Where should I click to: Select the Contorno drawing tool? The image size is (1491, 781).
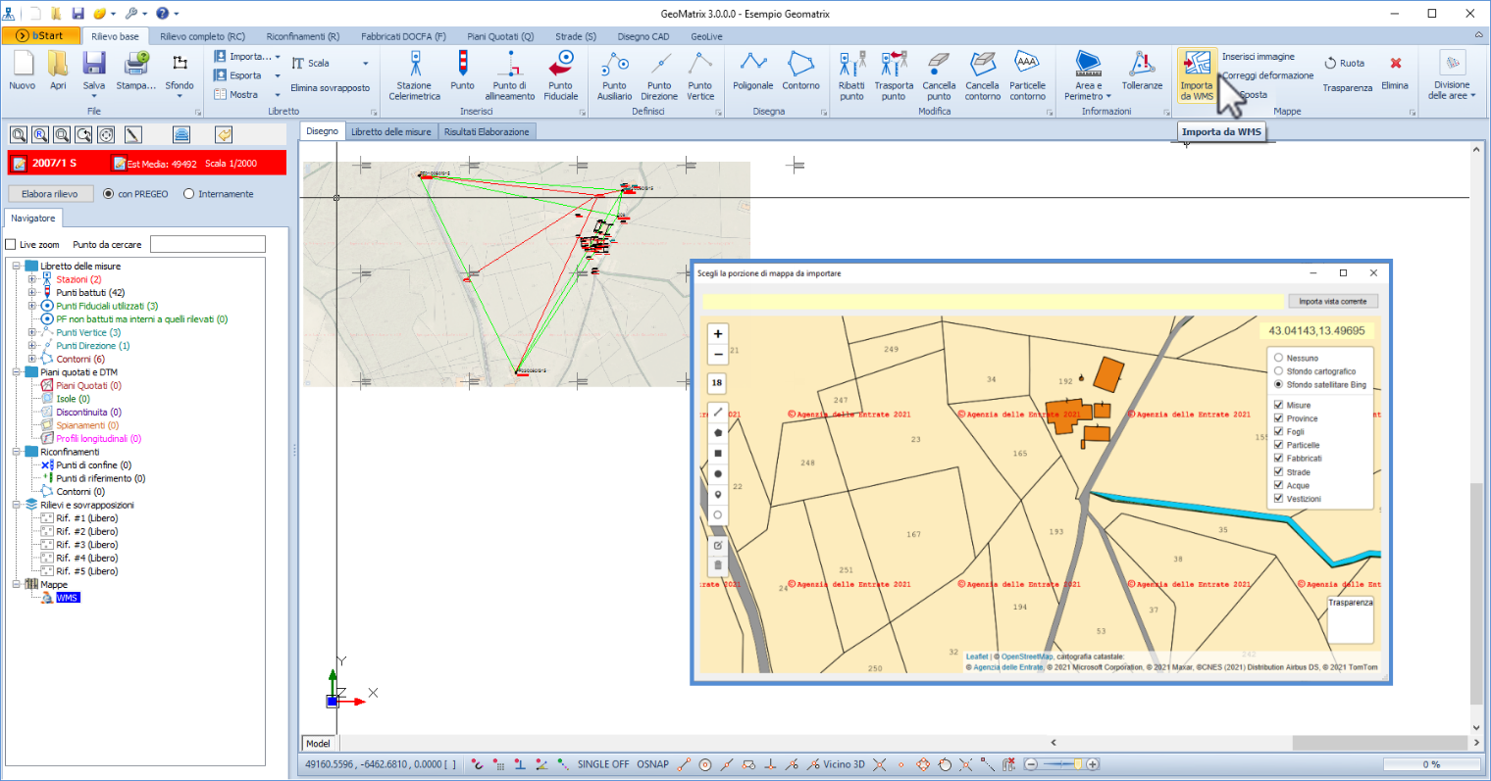[x=801, y=71]
